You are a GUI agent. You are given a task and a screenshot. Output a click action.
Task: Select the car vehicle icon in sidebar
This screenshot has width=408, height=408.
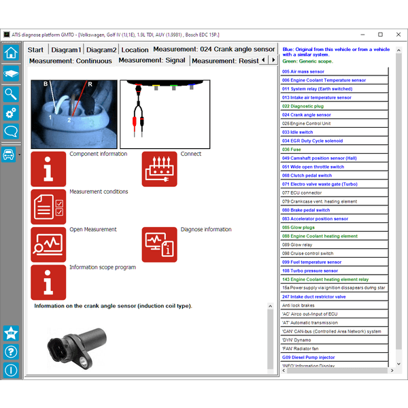(10, 154)
